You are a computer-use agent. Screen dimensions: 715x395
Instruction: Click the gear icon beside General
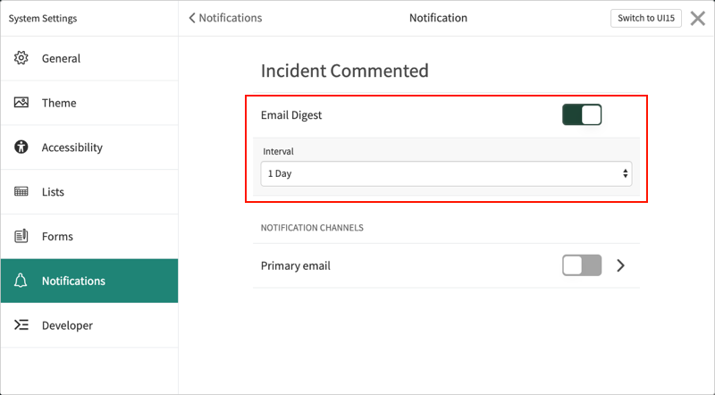21,58
